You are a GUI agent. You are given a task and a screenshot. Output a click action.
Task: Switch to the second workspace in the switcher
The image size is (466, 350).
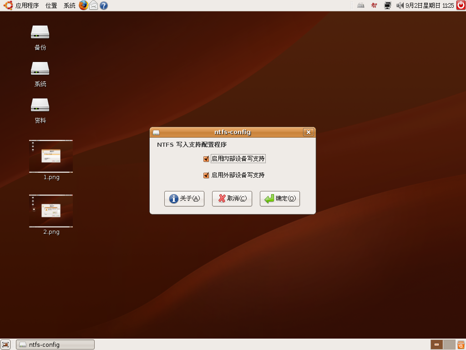[449, 345]
